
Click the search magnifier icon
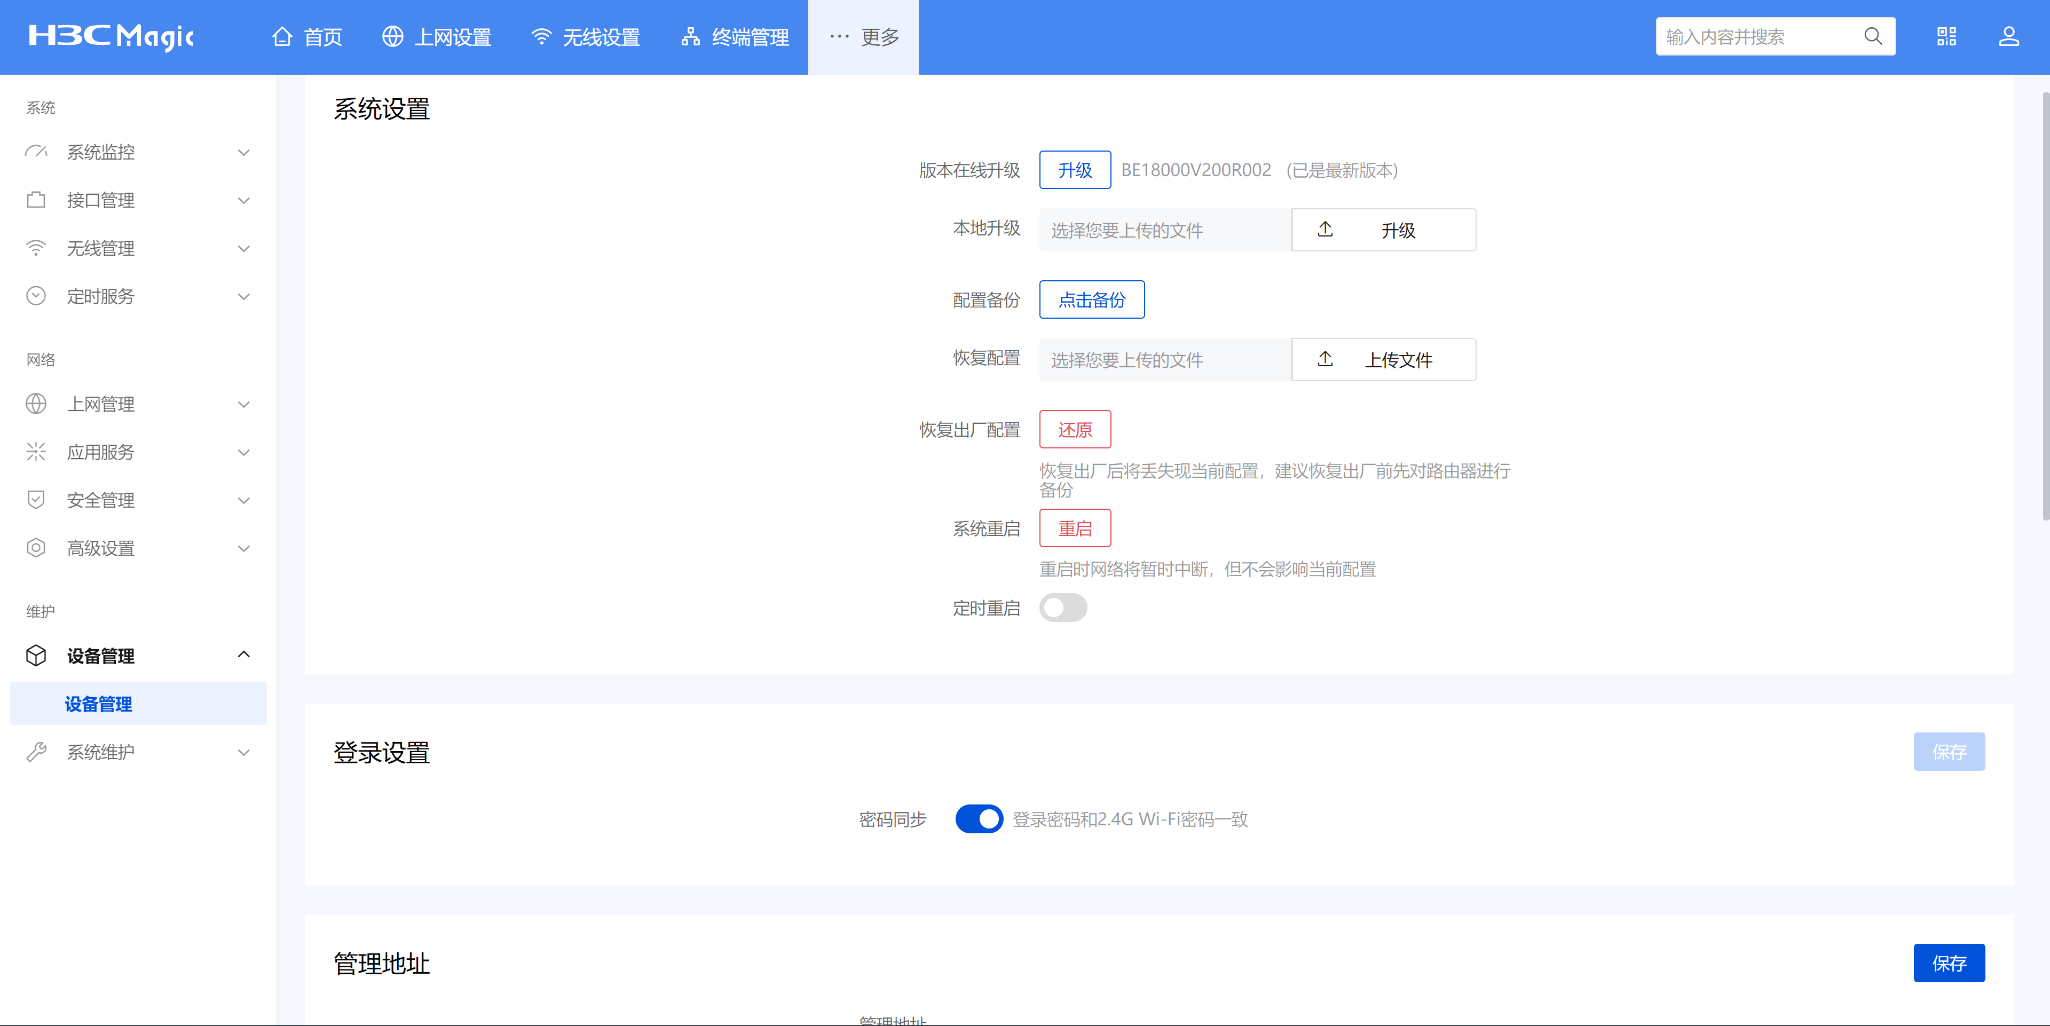coord(1873,37)
